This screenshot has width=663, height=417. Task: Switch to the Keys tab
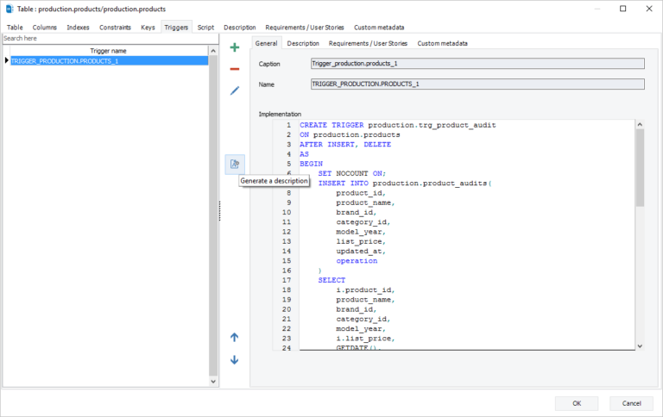[x=148, y=28]
